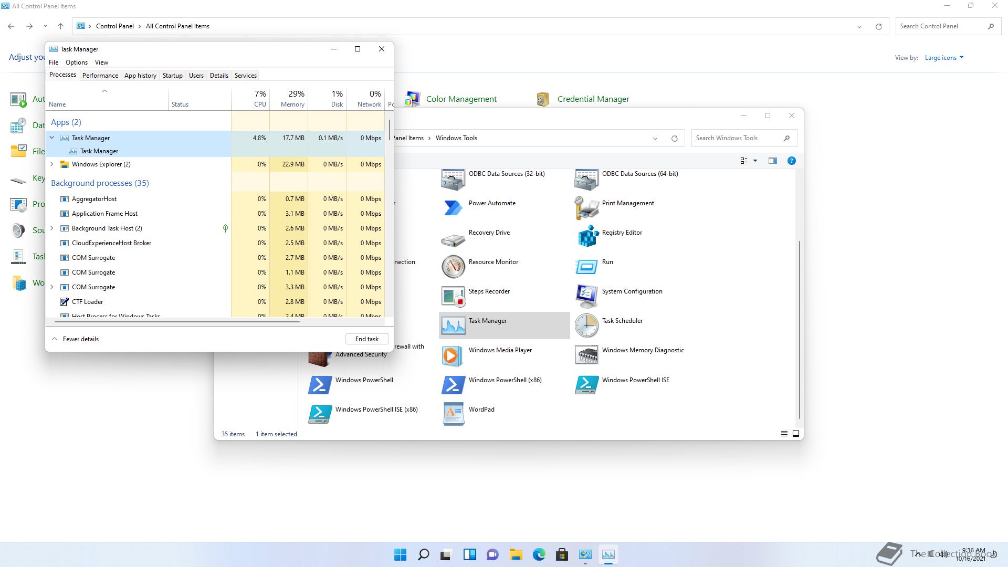Open Windows Tools address bar history dropdown

point(655,138)
